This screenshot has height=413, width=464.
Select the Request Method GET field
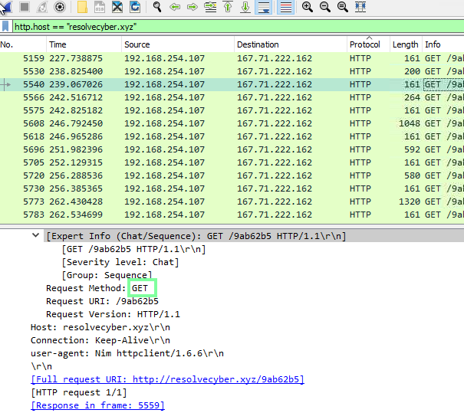143,288
